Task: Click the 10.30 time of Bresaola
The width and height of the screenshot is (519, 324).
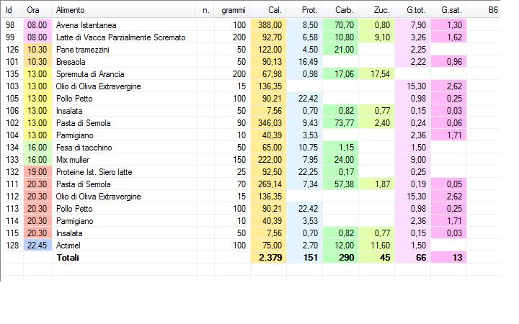Action: [37, 62]
